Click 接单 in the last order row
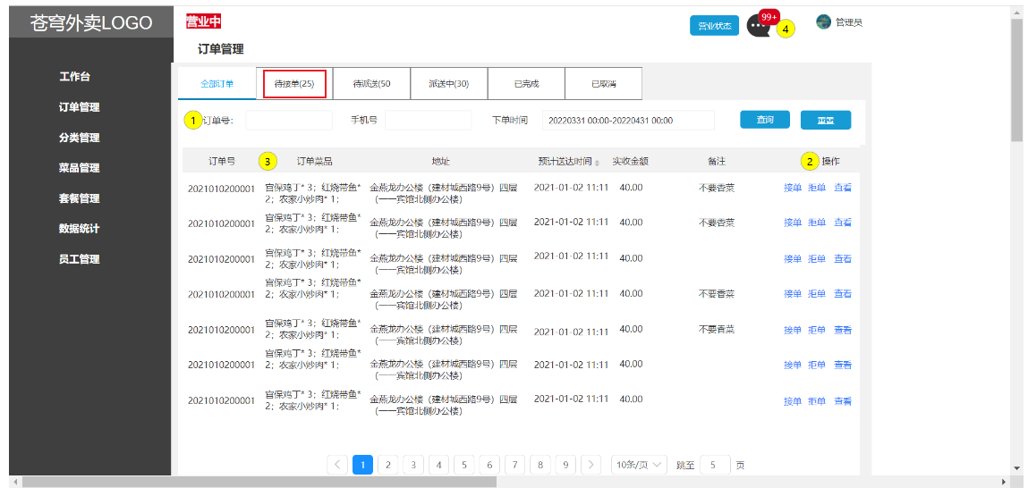The height and width of the screenshot is (496, 1028). pos(793,401)
